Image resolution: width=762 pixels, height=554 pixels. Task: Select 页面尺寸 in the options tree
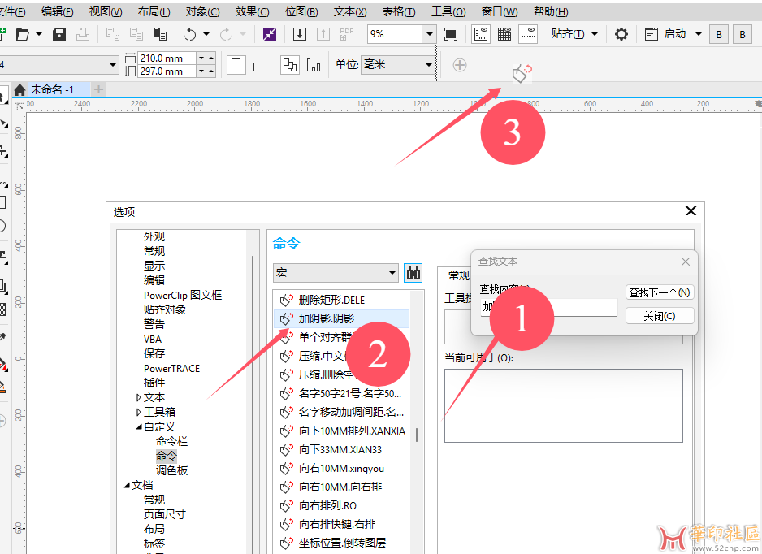165,514
